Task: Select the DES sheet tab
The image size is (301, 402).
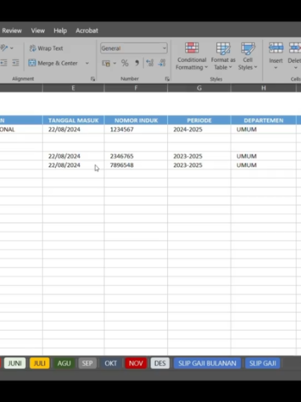Action: 160,363
